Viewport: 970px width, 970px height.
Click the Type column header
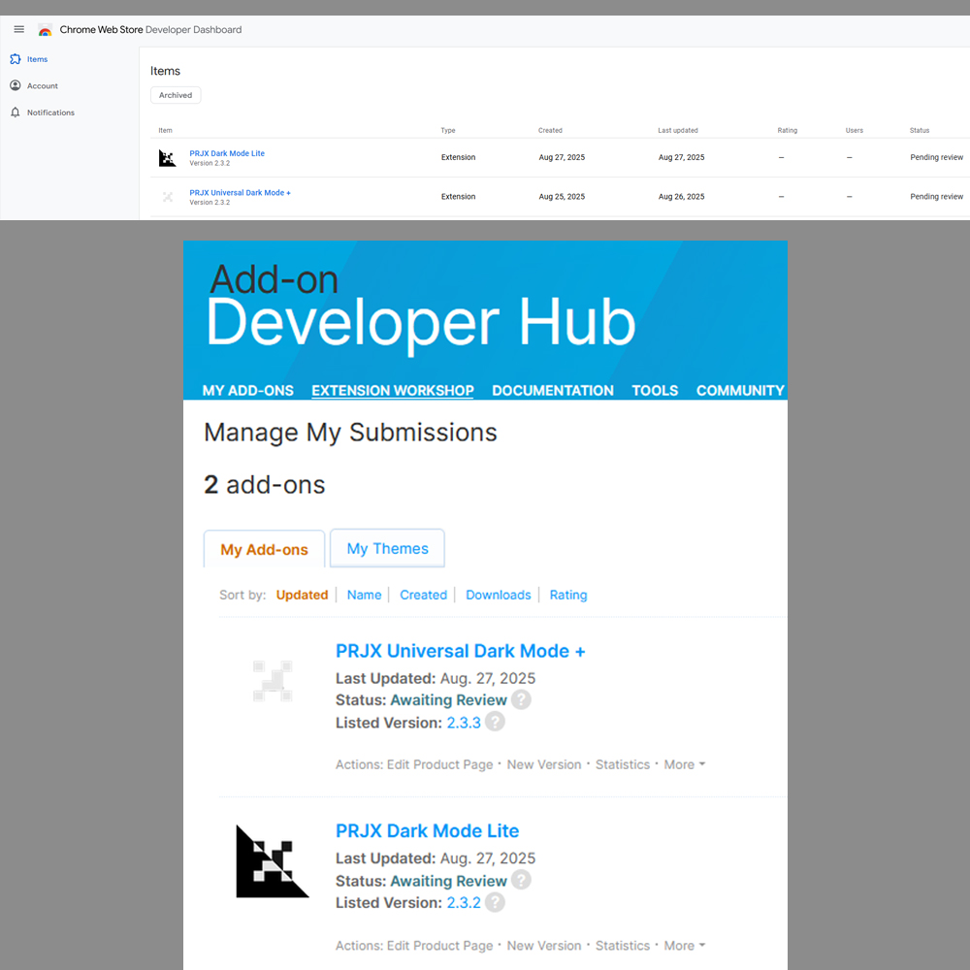point(448,131)
